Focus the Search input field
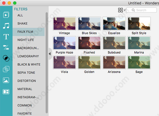The height and width of the screenshot is (116, 159). coord(141,10)
